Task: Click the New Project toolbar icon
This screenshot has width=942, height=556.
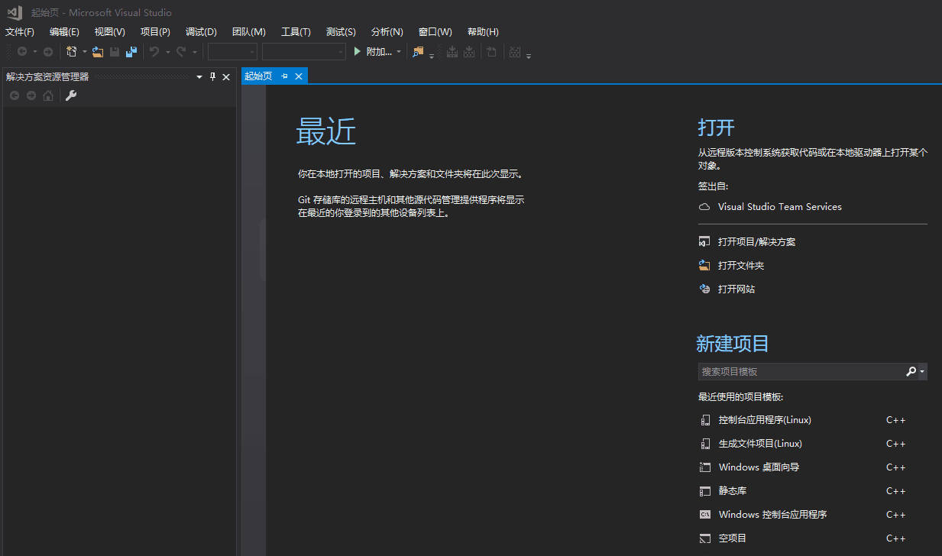Action: 72,52
